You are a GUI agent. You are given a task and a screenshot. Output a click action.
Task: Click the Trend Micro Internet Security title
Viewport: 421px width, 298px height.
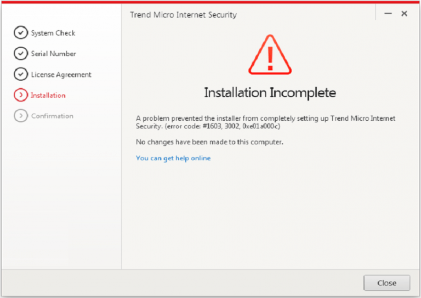(x=184, y=15)
